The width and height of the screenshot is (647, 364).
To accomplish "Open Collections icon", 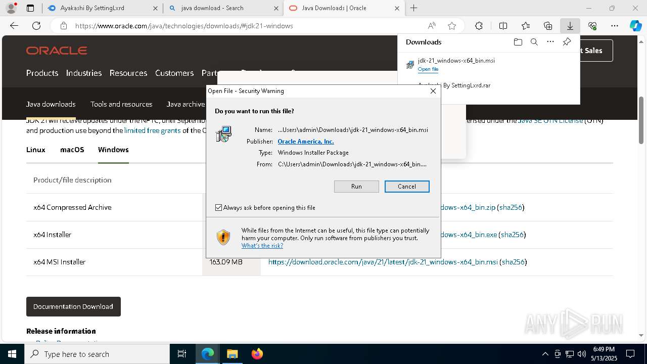I will click(x=548, y=26).
